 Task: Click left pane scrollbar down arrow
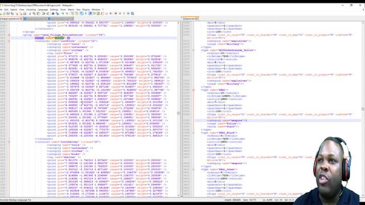coord(179,195)
